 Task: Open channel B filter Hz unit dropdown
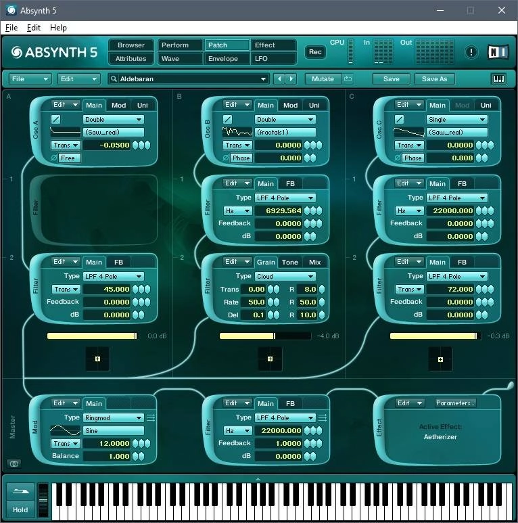point(237,211)
